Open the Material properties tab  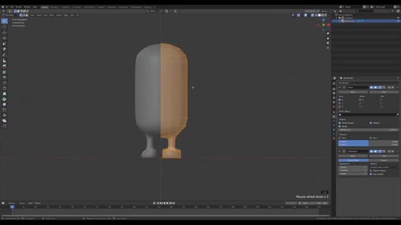[x=334, y=139]
